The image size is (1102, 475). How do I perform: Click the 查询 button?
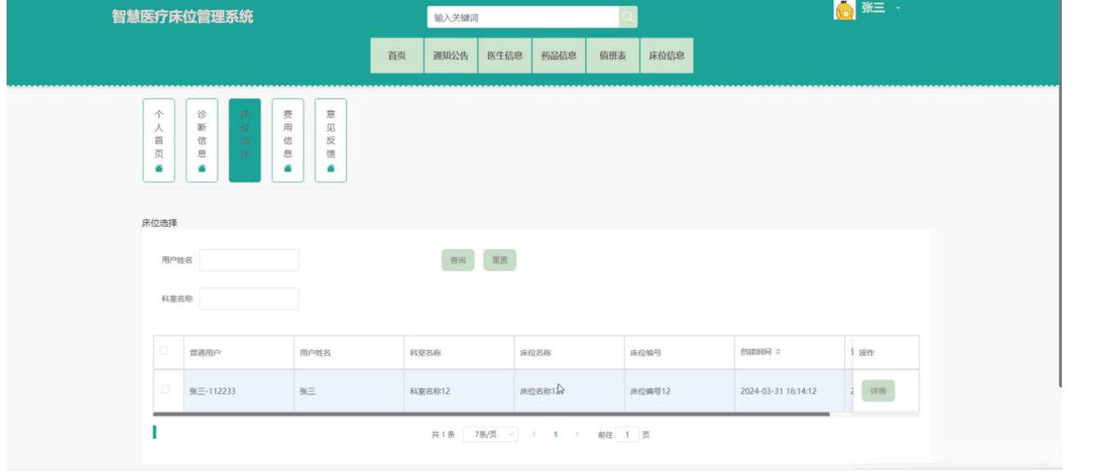(458, 260)
